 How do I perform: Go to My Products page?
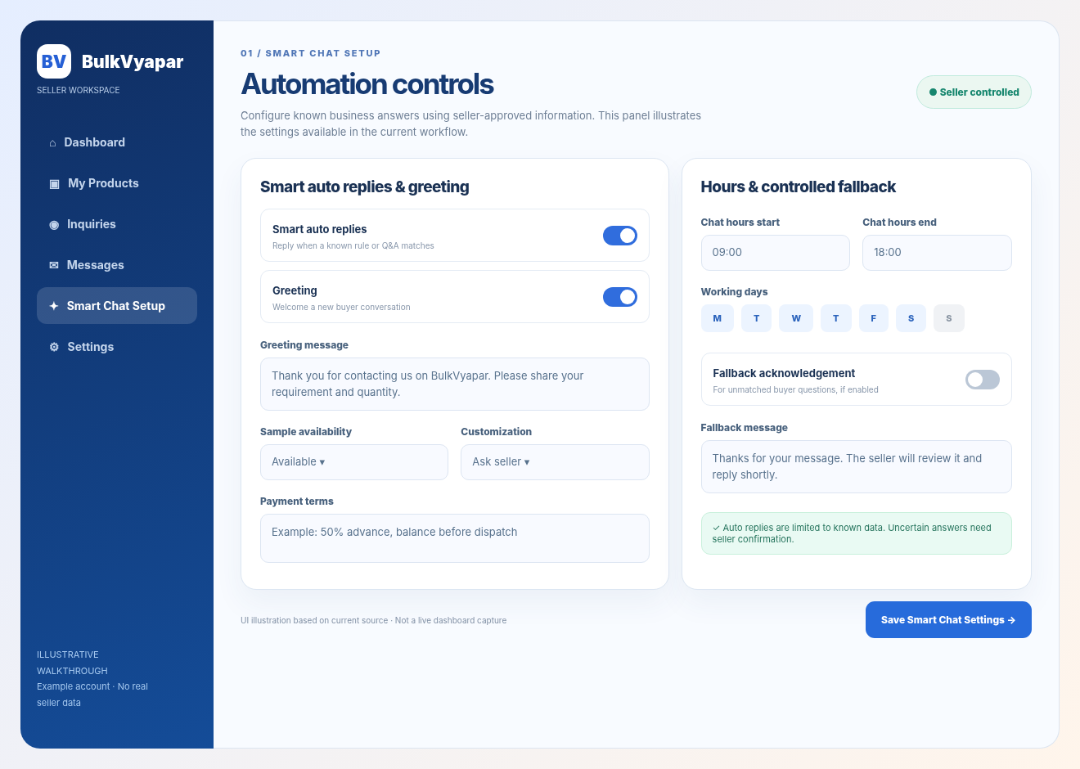(x=117, y=183)
